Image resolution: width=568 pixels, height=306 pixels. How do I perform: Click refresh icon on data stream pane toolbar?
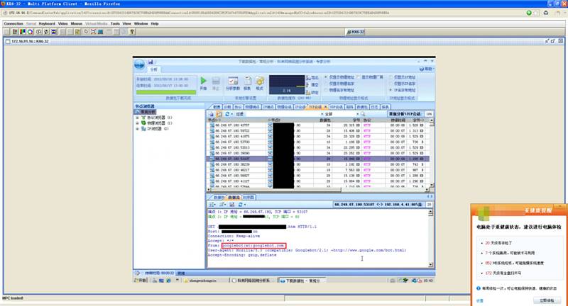tap(240, 205)
